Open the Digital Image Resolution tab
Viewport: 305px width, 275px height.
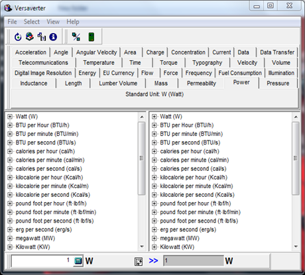point(43,73)
